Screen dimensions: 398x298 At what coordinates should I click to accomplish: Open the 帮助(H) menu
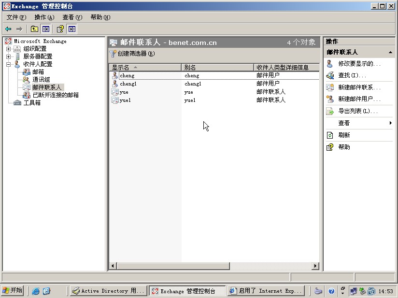pyautogui.click(x=100, y=17)
